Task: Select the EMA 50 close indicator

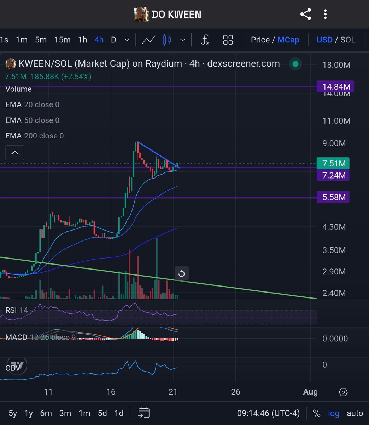Action: point(32,120)
